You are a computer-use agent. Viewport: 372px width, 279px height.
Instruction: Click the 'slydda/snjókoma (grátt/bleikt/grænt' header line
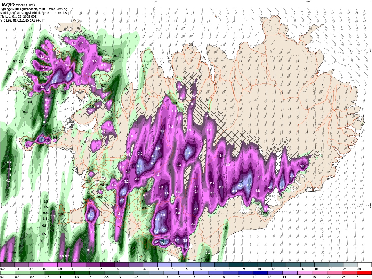click(35, 13)
